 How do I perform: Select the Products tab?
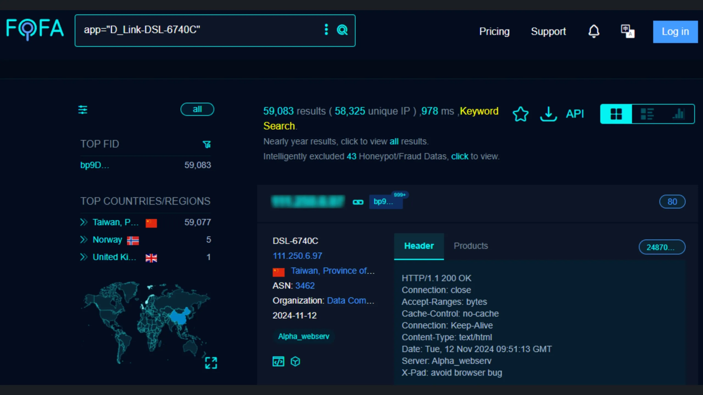point(471,246)
